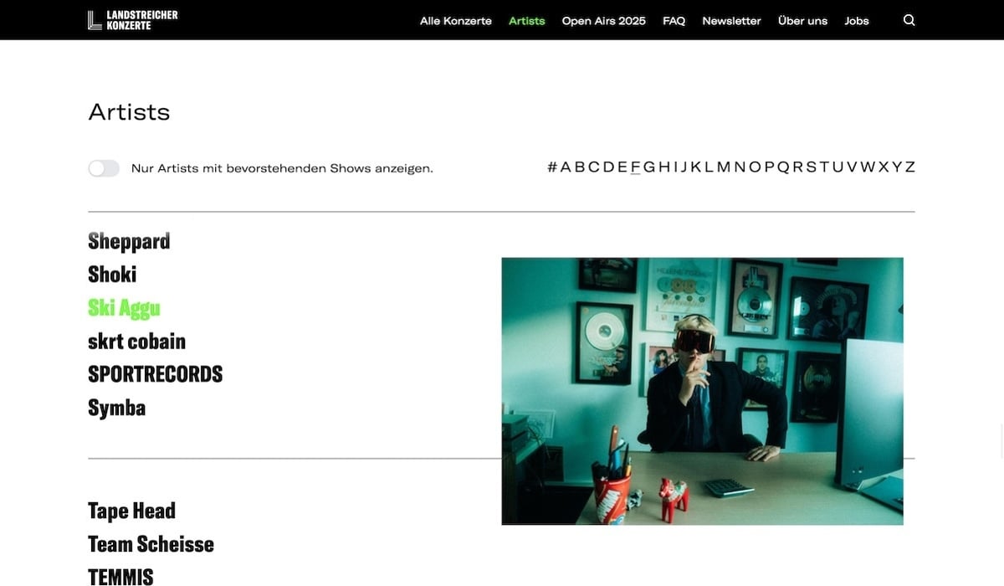Visit the Jobs page
The width and height of the screenshot is (1004, 586).
(x=857, y=21)
